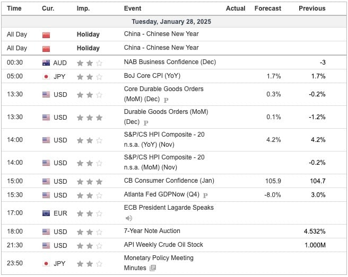Click the US flag in the CB Consumer Confidence row
The image size is (348, 277).
(x=46, y=181)
